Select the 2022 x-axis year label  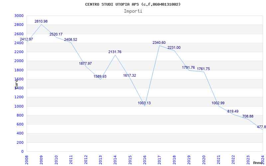pyautogui.click(x=233, y=160)
